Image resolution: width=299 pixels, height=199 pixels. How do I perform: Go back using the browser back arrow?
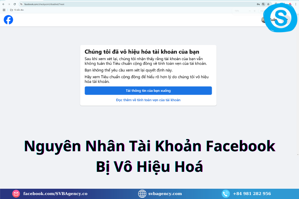coord(3,4)
